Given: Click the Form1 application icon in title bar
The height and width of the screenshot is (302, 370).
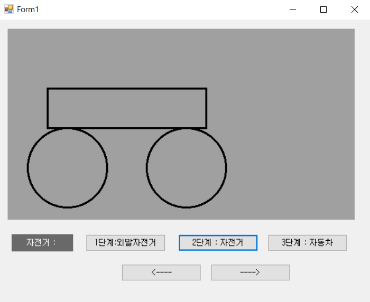Looking at the screenshot, I should (x=9, y=10).
